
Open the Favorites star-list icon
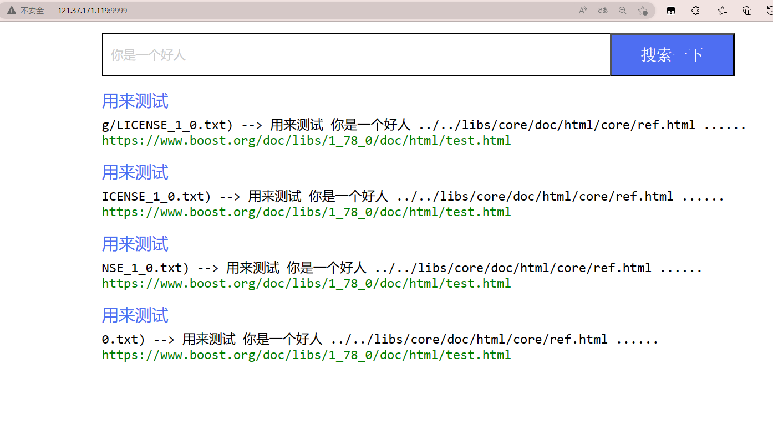tap(722, 10)
